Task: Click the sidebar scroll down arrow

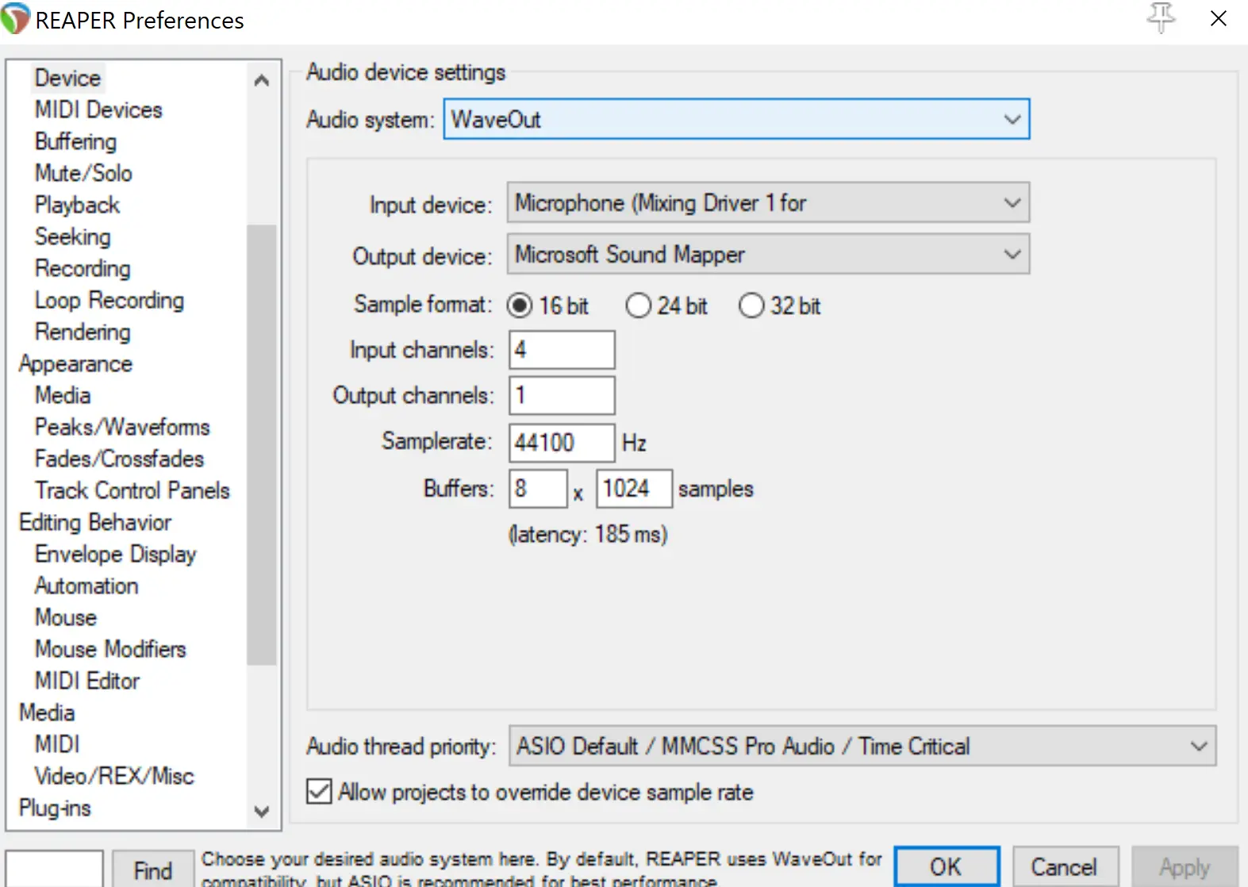Action: click(x=261, y=811)
